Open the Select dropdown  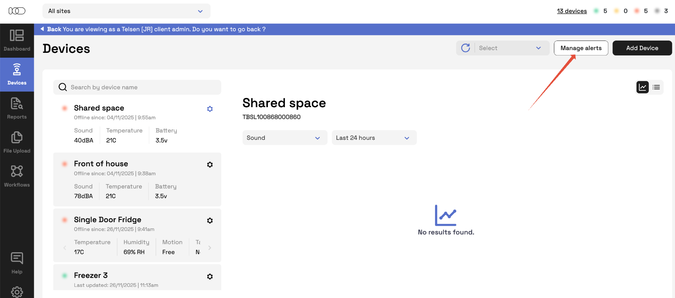point(512,48)
